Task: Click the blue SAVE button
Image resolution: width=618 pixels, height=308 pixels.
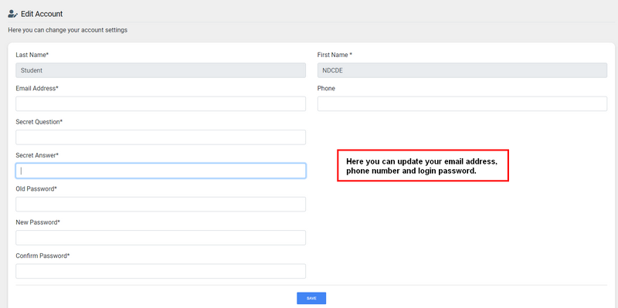Action: click(311, 298)
